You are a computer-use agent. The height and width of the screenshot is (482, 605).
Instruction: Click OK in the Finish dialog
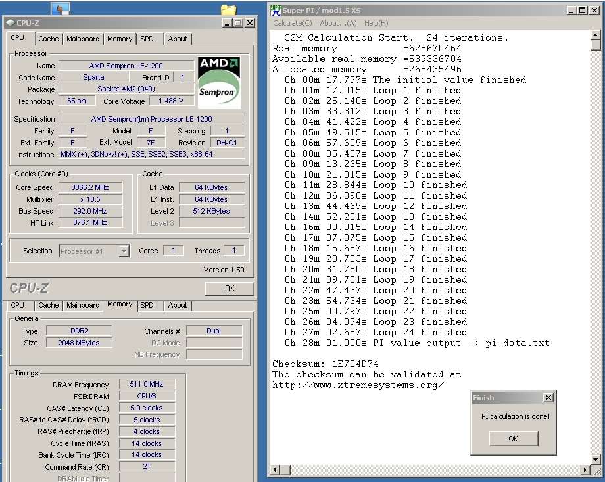point(513,439)
